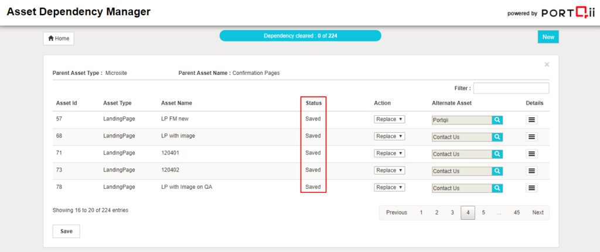600x252 pixels.
Task: Expand Replace dropdown in the 120401 row
Action: (389, 153)
